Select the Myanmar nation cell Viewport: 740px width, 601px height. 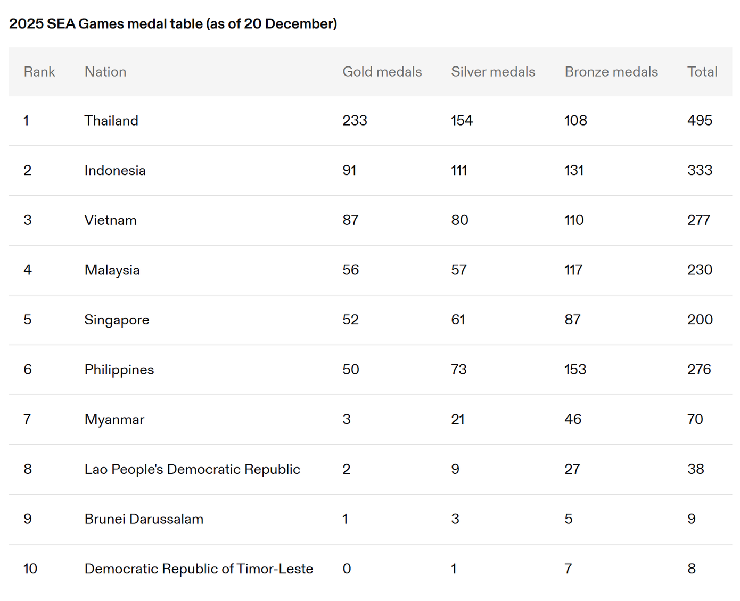coord(114,420)
